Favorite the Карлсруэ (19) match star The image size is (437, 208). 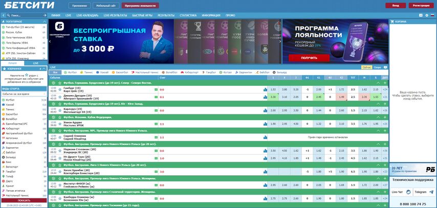[x=60, y=110]
